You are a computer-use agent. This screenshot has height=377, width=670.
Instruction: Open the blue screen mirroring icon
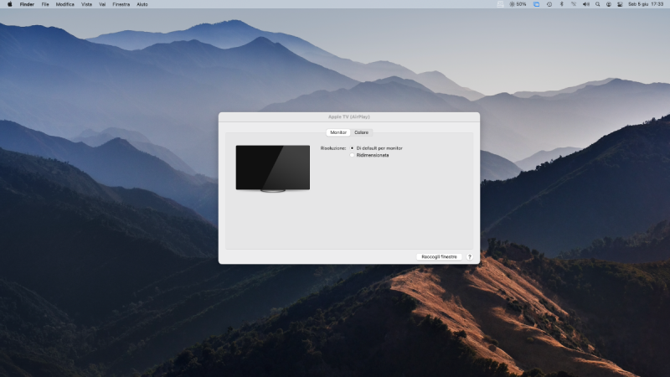[x=536, y=4]
